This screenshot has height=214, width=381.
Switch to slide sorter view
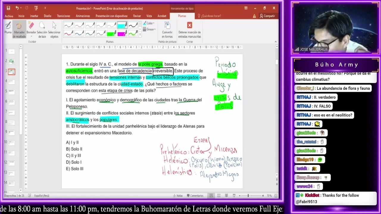click(219, 196)
